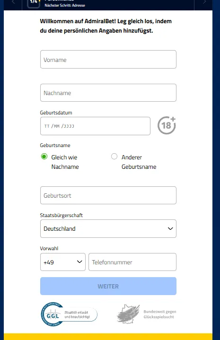This screenshot has height=340, width=220.
Task: Go back with the header left arrow
Action: click(13, 2)
